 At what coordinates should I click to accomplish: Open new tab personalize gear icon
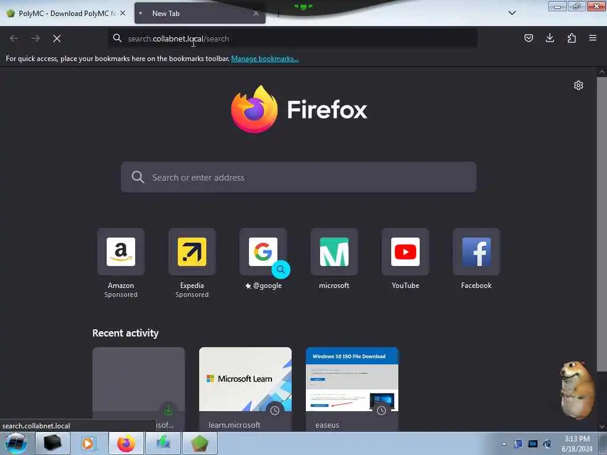pyautogui.click(x=579, y=85)
